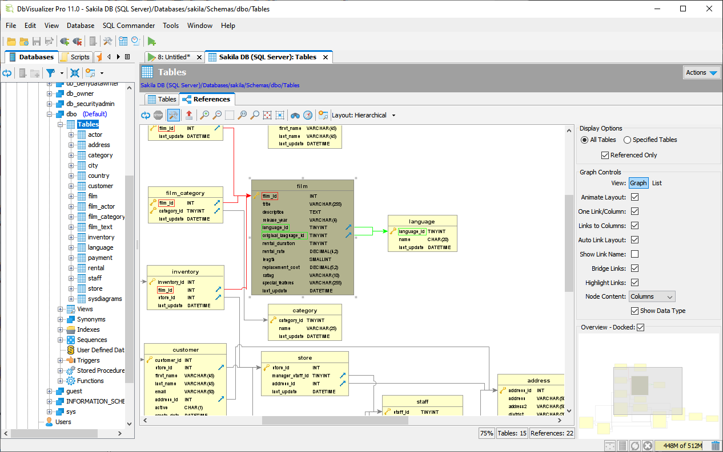Open the Tools menu
The height and width of the screenshot is (452, 723).
(x=171, y=26)
